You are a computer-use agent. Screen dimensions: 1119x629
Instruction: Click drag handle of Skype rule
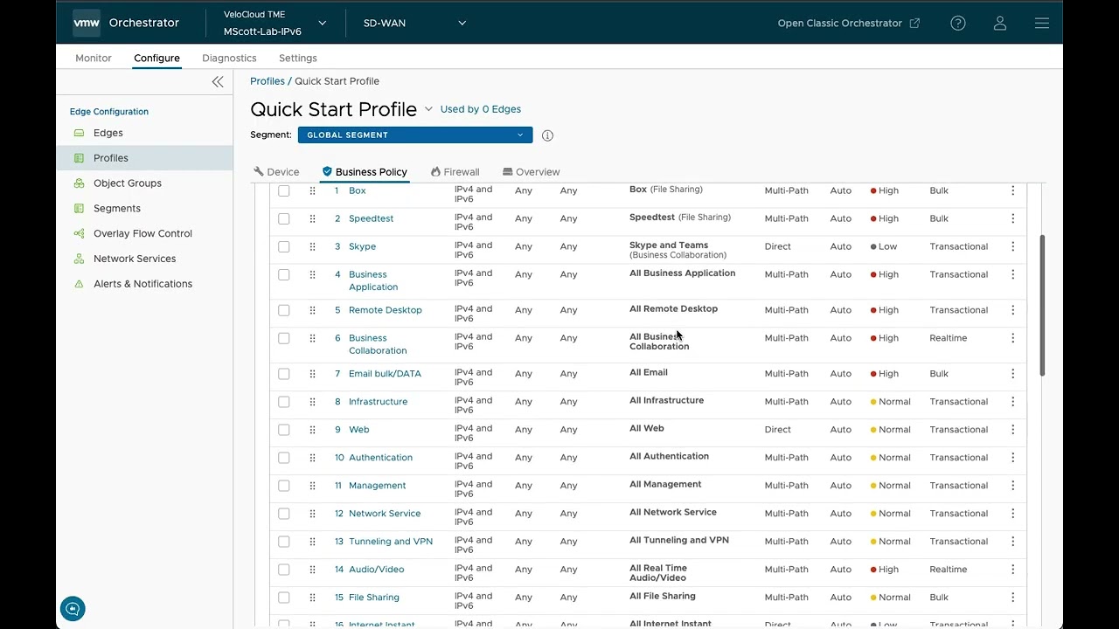pyautogui.click(x=312, y=247)
